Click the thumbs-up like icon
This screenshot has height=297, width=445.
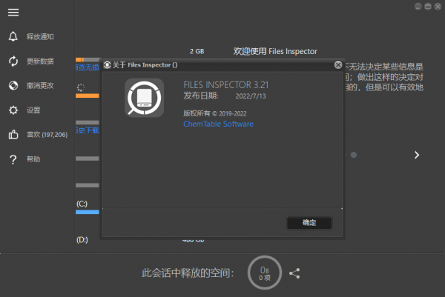tap(13, 134)
